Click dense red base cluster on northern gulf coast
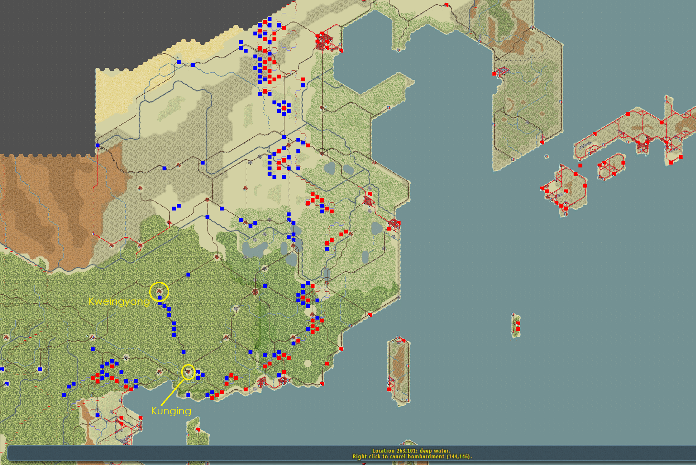This screenshot has height=465, width=696. point(324,41)
